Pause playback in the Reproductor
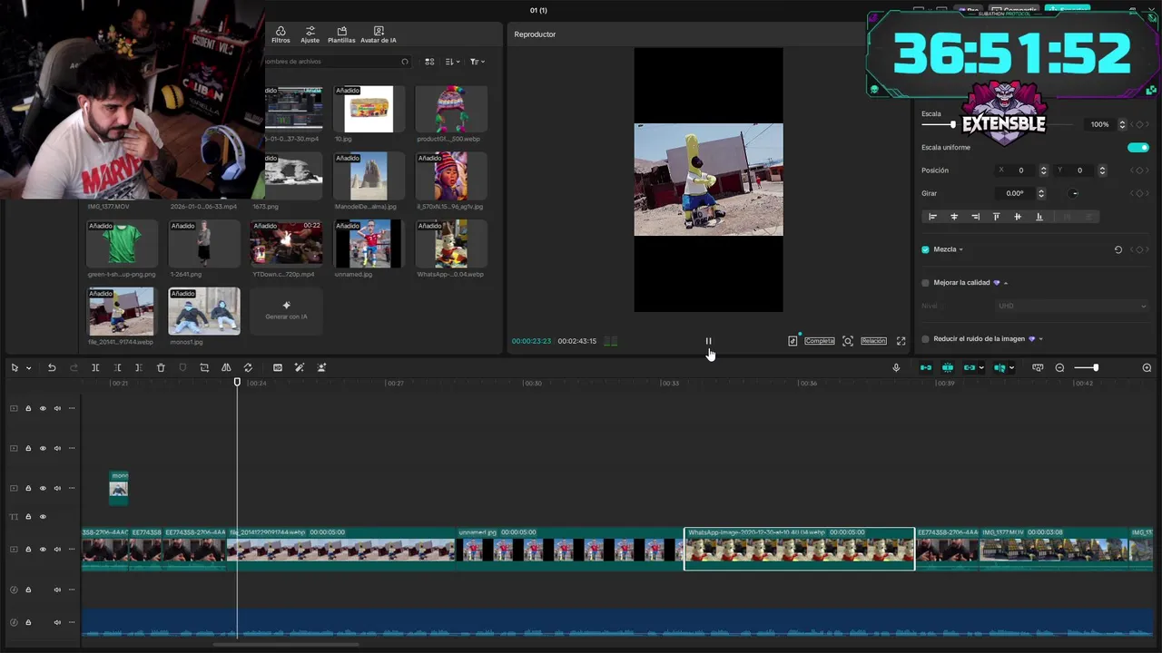The image size is (1162, 653). click(x=708, y=341)
